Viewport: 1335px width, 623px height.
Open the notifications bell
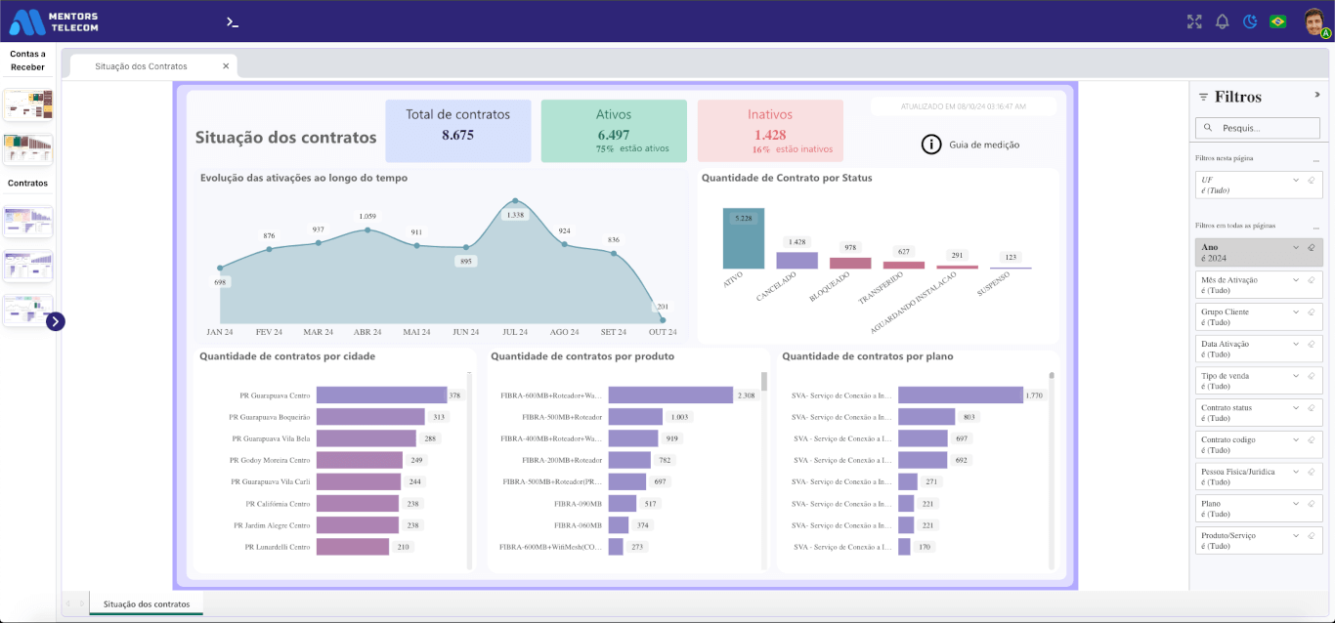pos(1222,21)
